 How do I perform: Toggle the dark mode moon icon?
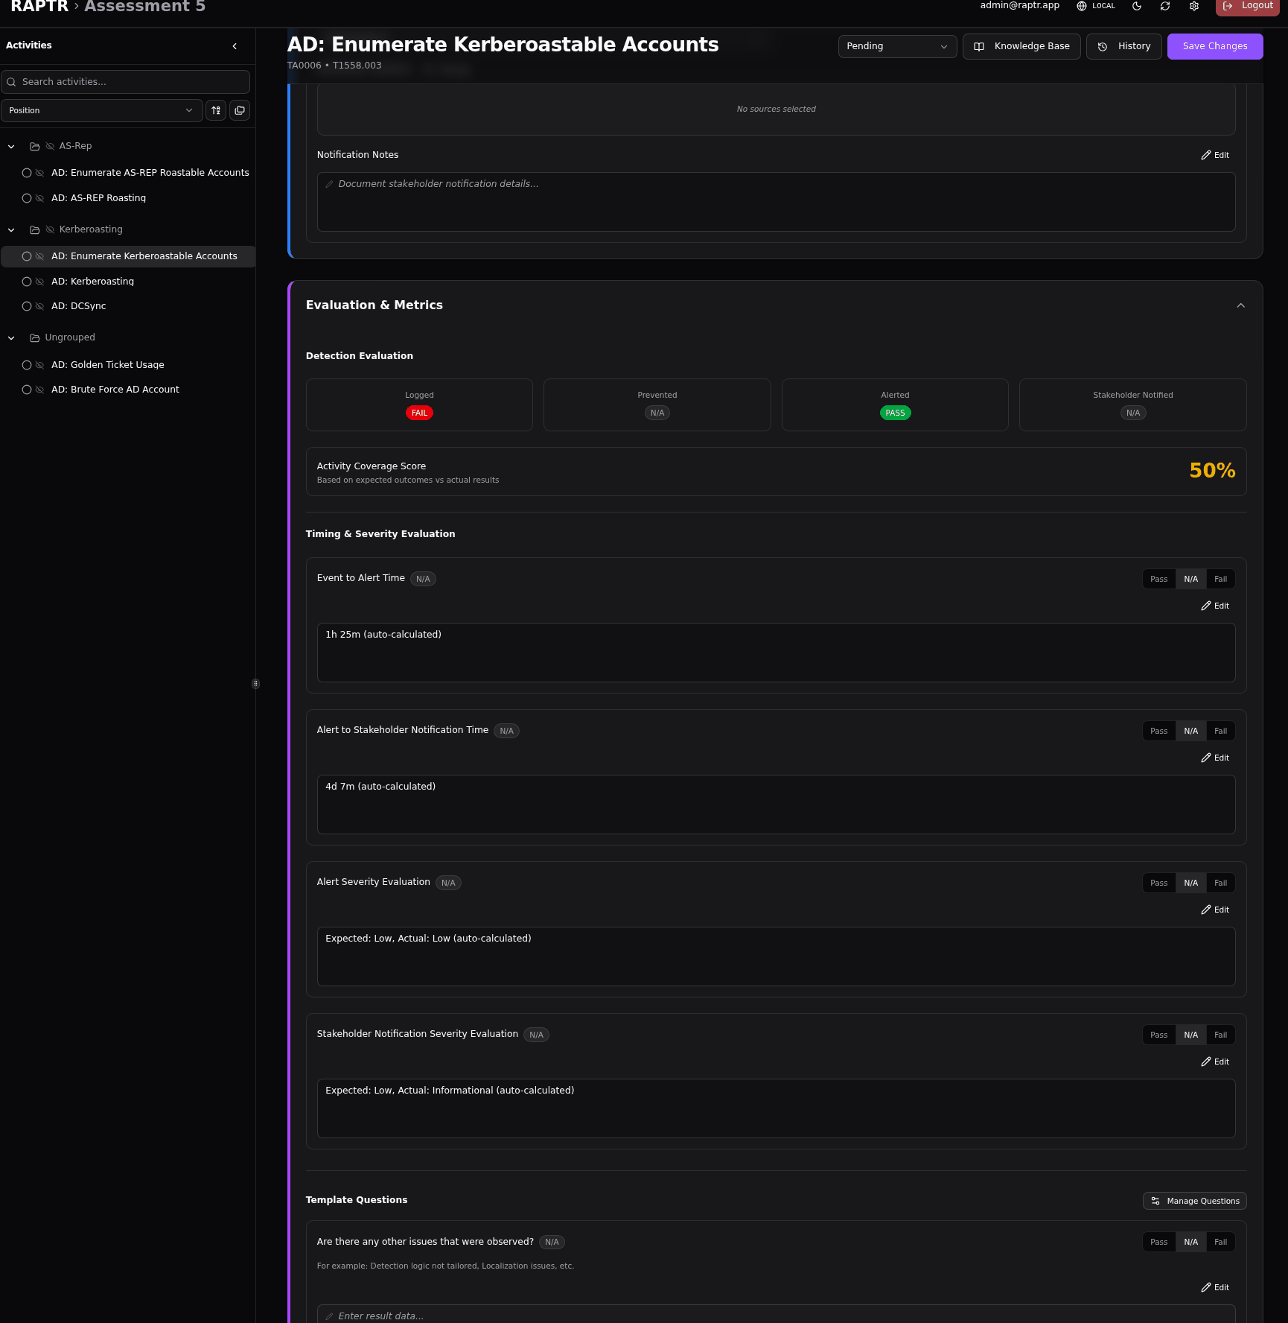click(x=1137, y=6)
